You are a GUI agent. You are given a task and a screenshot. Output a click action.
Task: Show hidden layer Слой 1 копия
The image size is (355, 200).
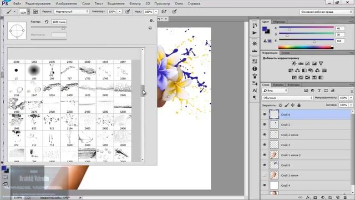tap(265, 175)
